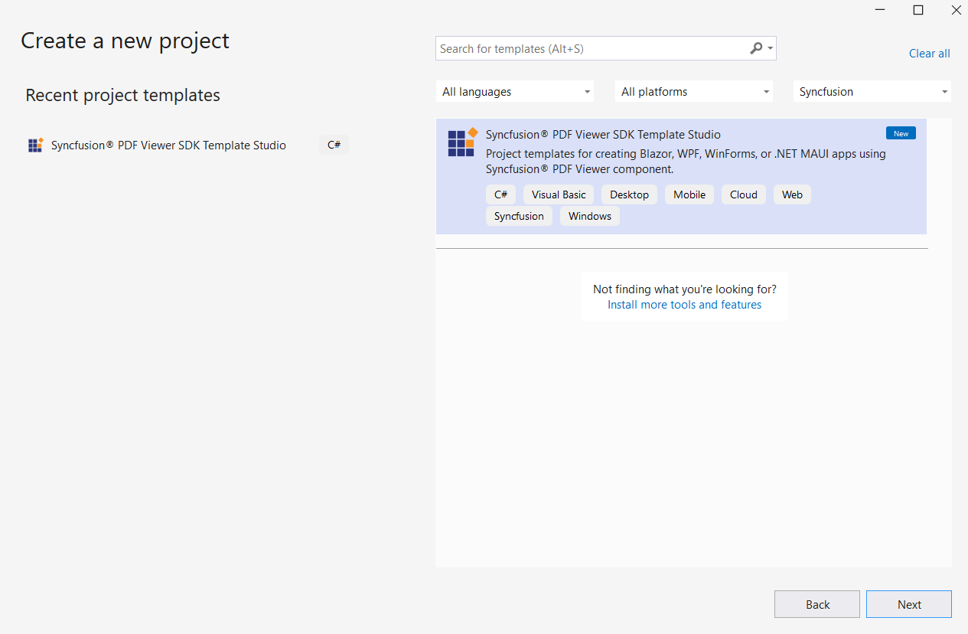Click the Desktop tag on the template
The height and width of the screenshot is (634, 968).
(x=629, y=194)
